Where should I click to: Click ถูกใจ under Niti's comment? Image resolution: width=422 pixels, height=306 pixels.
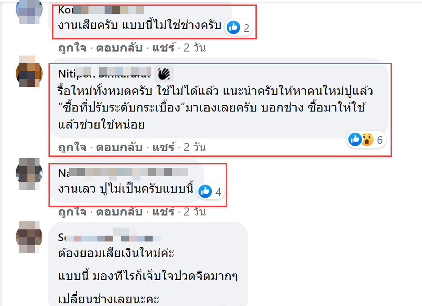pos(72,147)
